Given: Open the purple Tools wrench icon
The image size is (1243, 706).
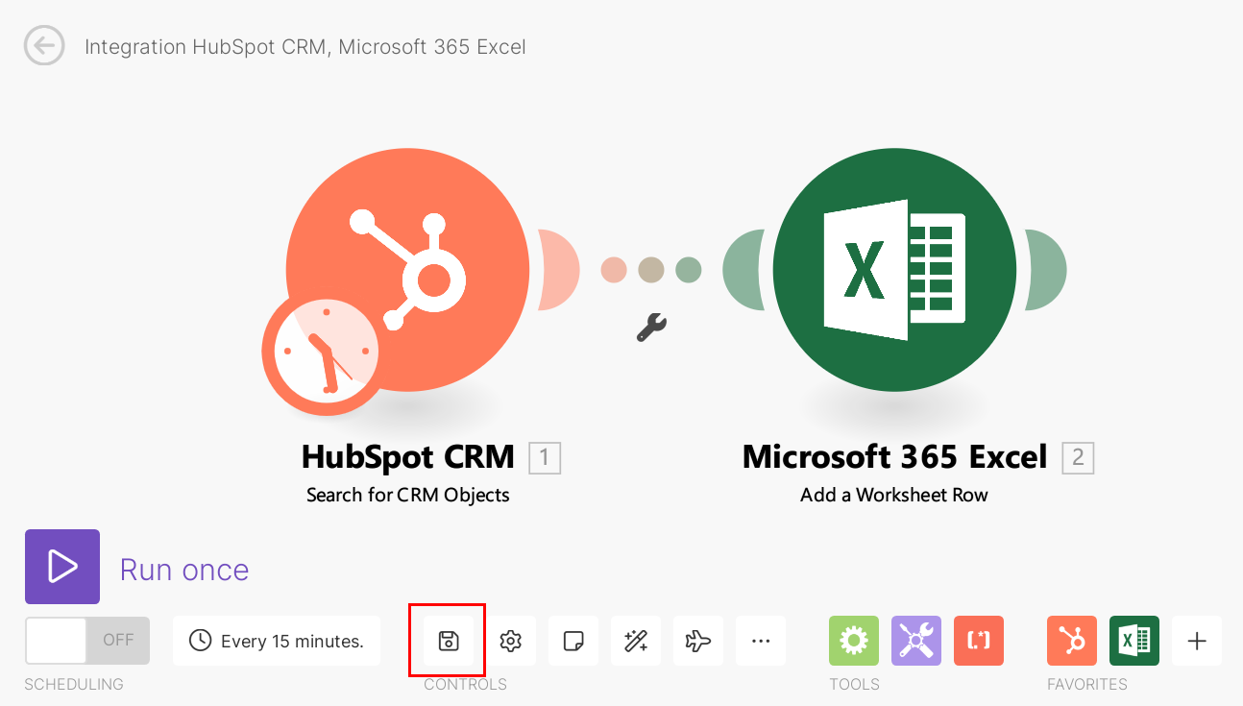Looking at the screenshot, I should (x=916, y=641).
